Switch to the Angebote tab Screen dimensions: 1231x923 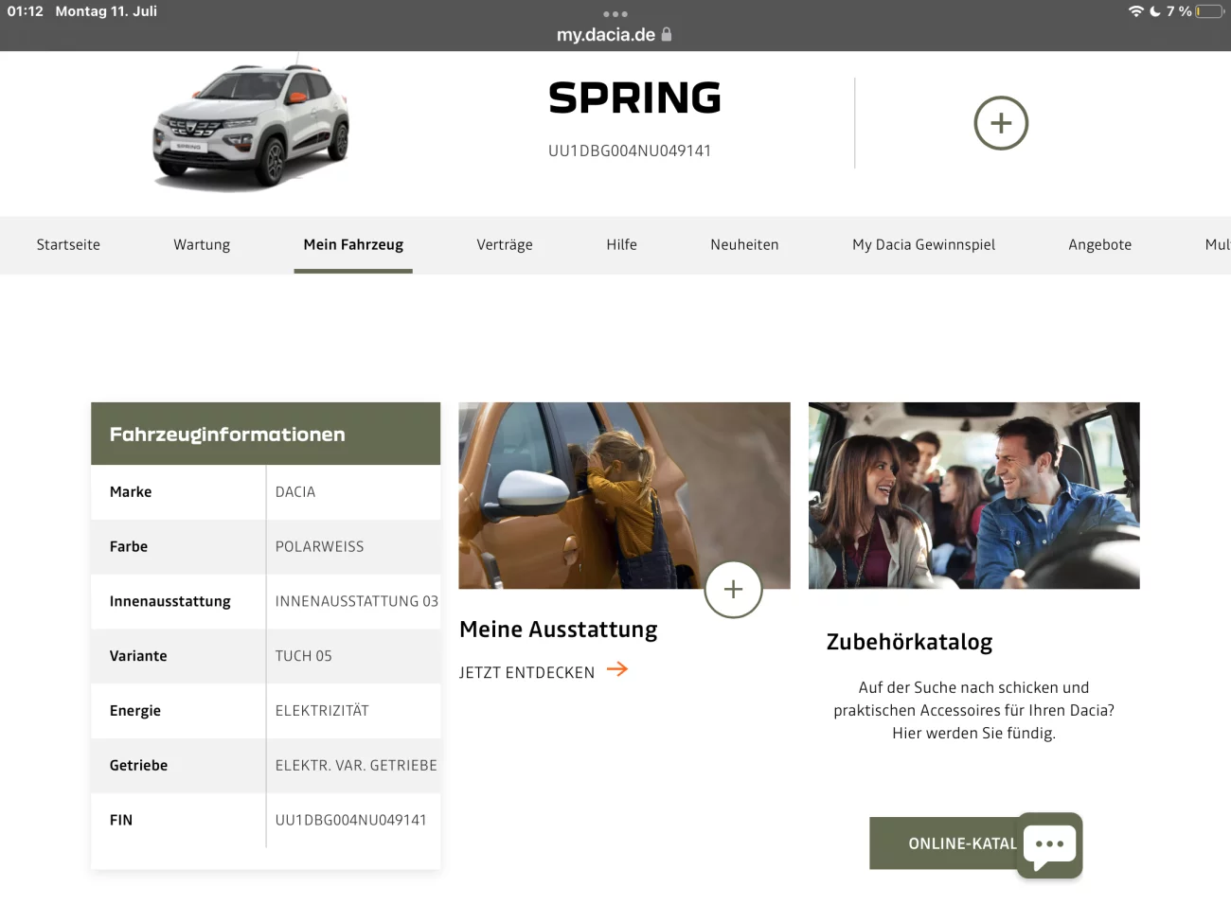[1099, 244]
